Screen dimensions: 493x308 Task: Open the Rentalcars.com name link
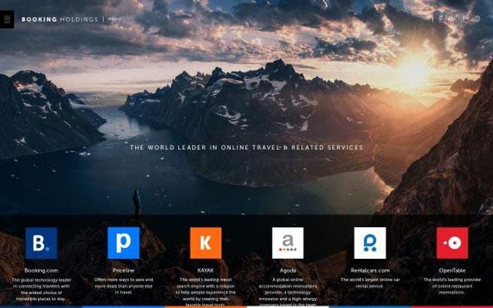point(370,270)
